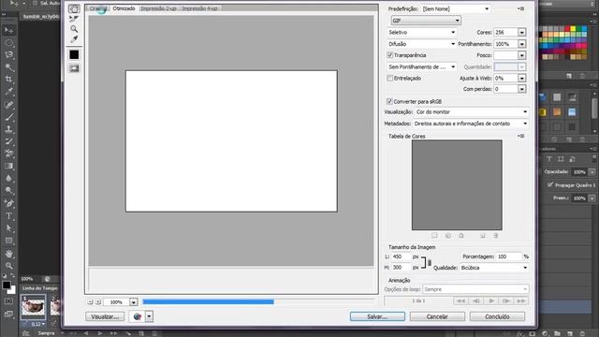Select the Gradient tool in Photoshop toolbar
The height and width of the screenshot is (337, 599).
point(8,166)
